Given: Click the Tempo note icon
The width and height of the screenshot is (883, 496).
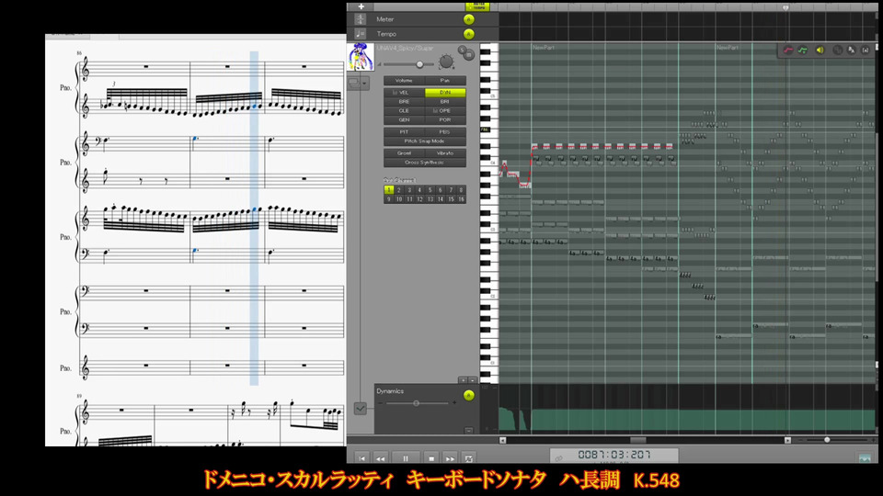Looking at the screenshot, I should coord(361,34).
